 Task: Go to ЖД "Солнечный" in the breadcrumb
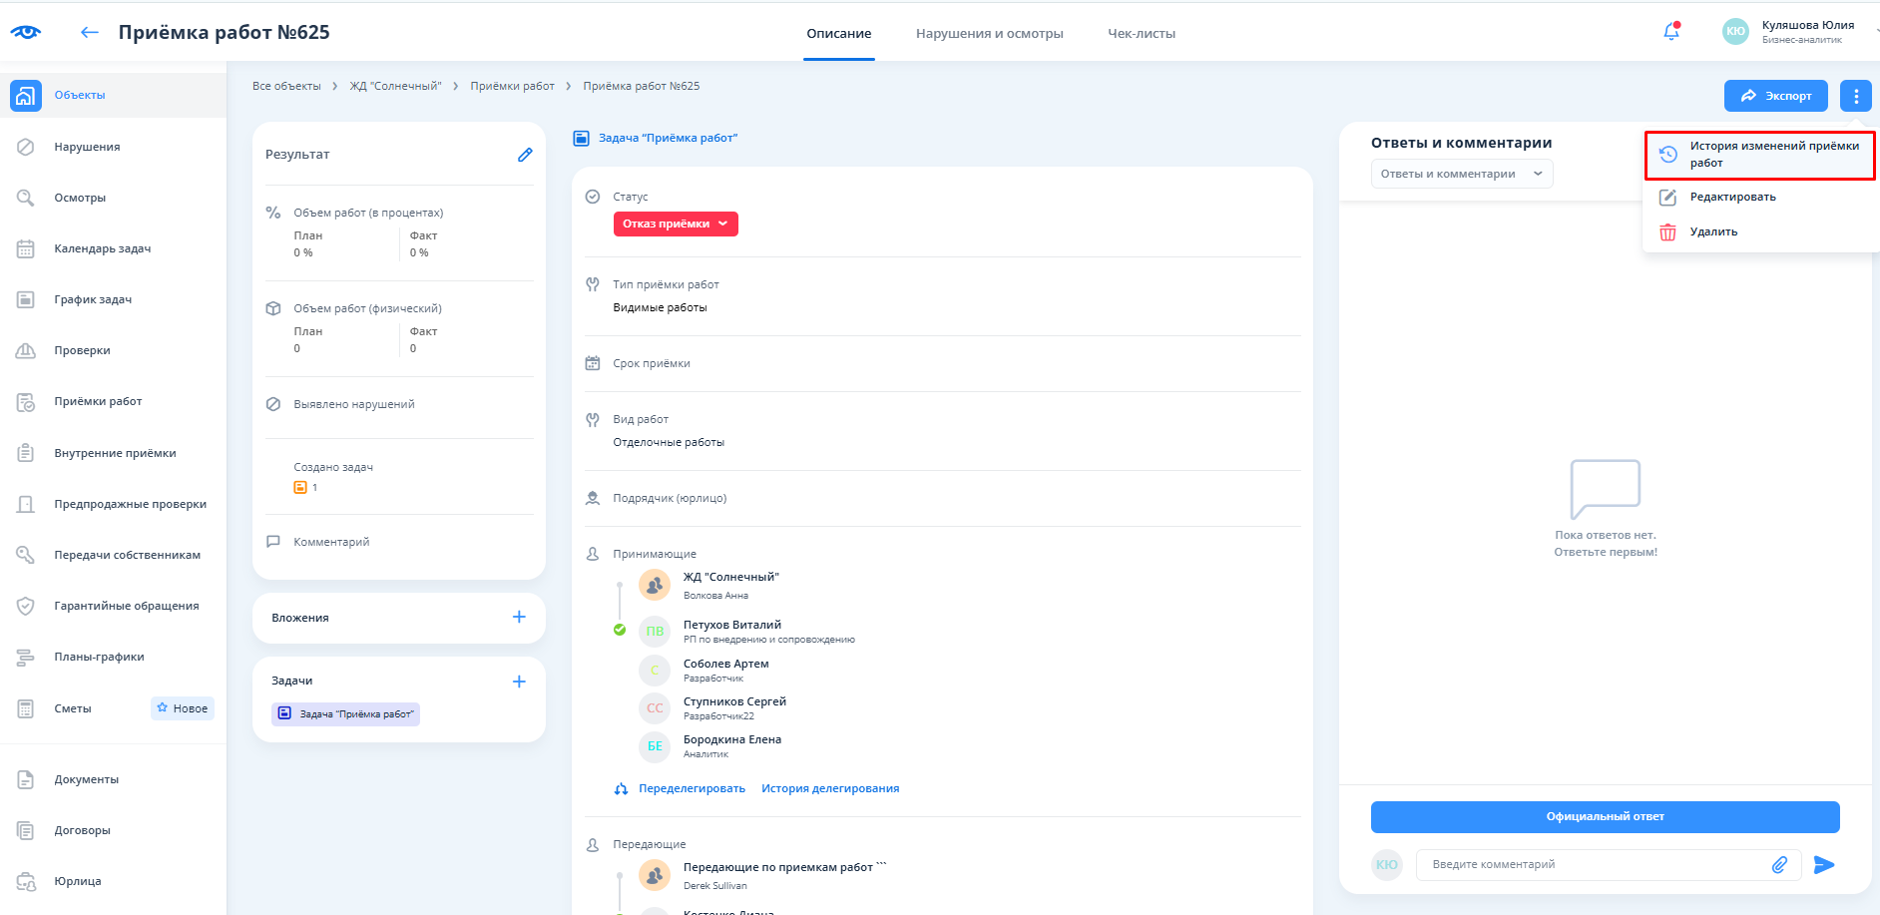click(395, 86)
